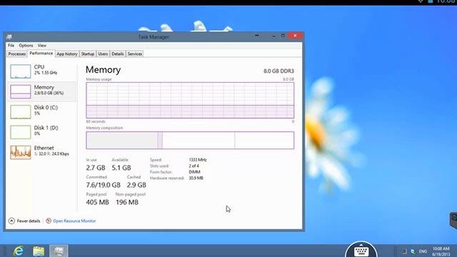Open the View menu
The height and width of the screenshot is (257, 457).
42,46
